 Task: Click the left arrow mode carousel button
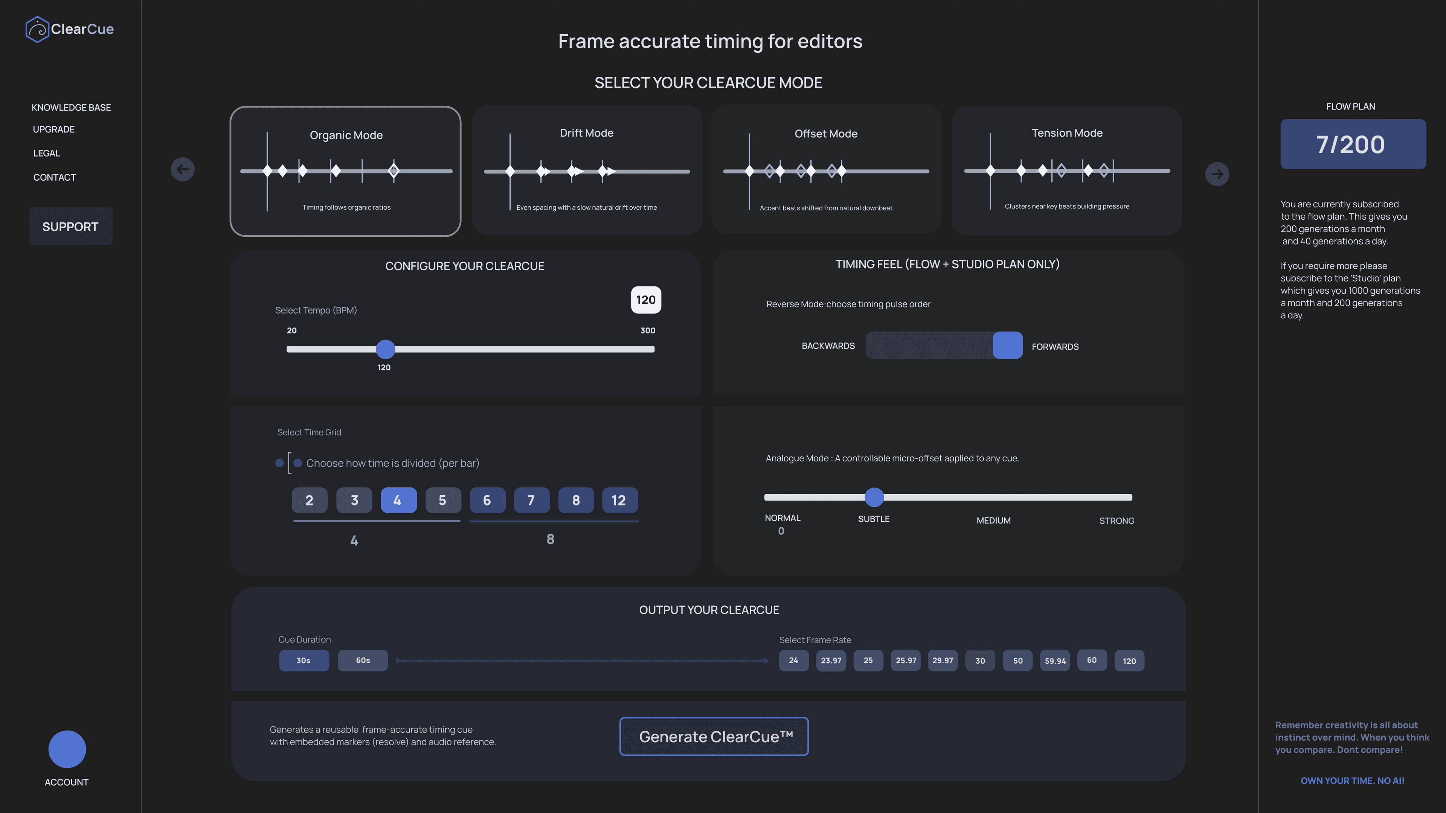click(x=182, y=169)
